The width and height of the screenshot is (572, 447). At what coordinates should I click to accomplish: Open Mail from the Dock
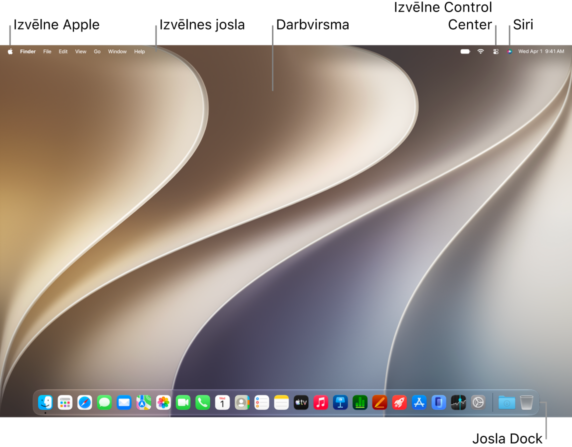click(x=124, y=402)
